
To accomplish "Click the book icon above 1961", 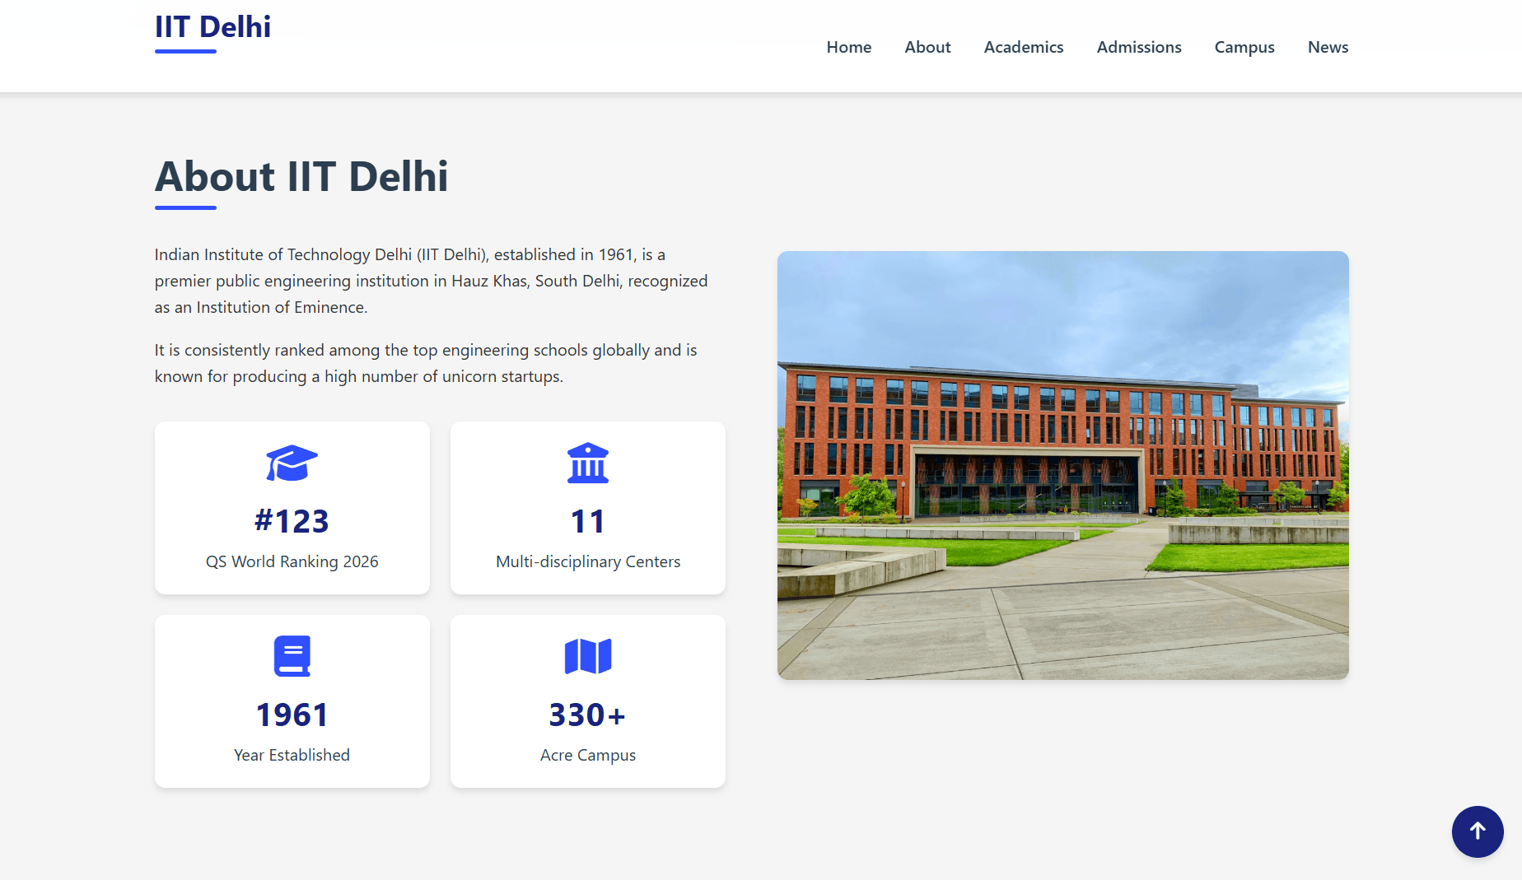I will coord(292,656).
